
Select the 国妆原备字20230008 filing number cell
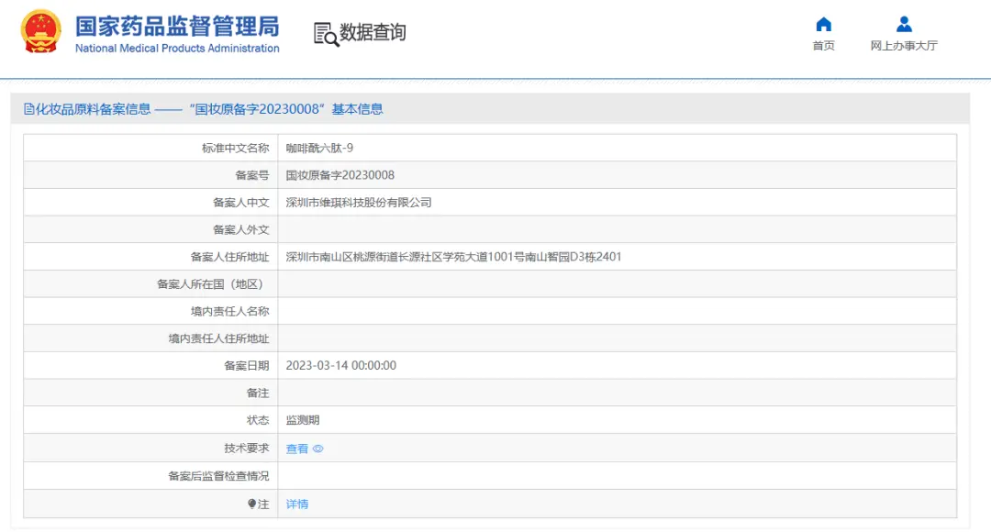(x=340, y=175)
